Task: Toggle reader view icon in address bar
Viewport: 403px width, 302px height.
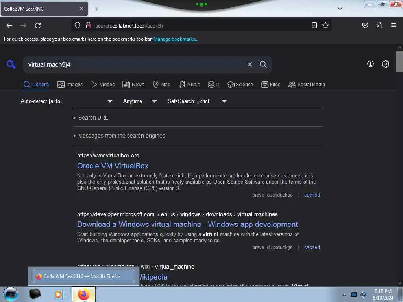Action: (x=314, y=25)
